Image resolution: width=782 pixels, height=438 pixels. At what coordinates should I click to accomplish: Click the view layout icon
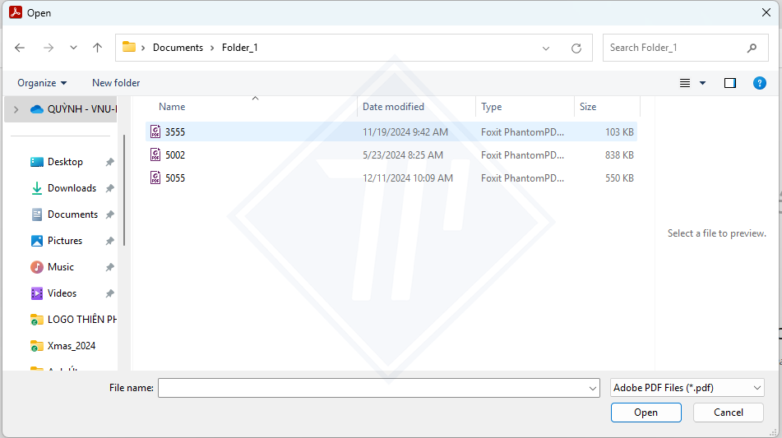coord(685,83)
